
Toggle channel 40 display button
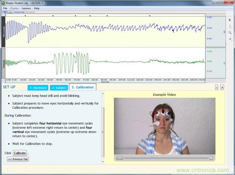coord(4,12)
